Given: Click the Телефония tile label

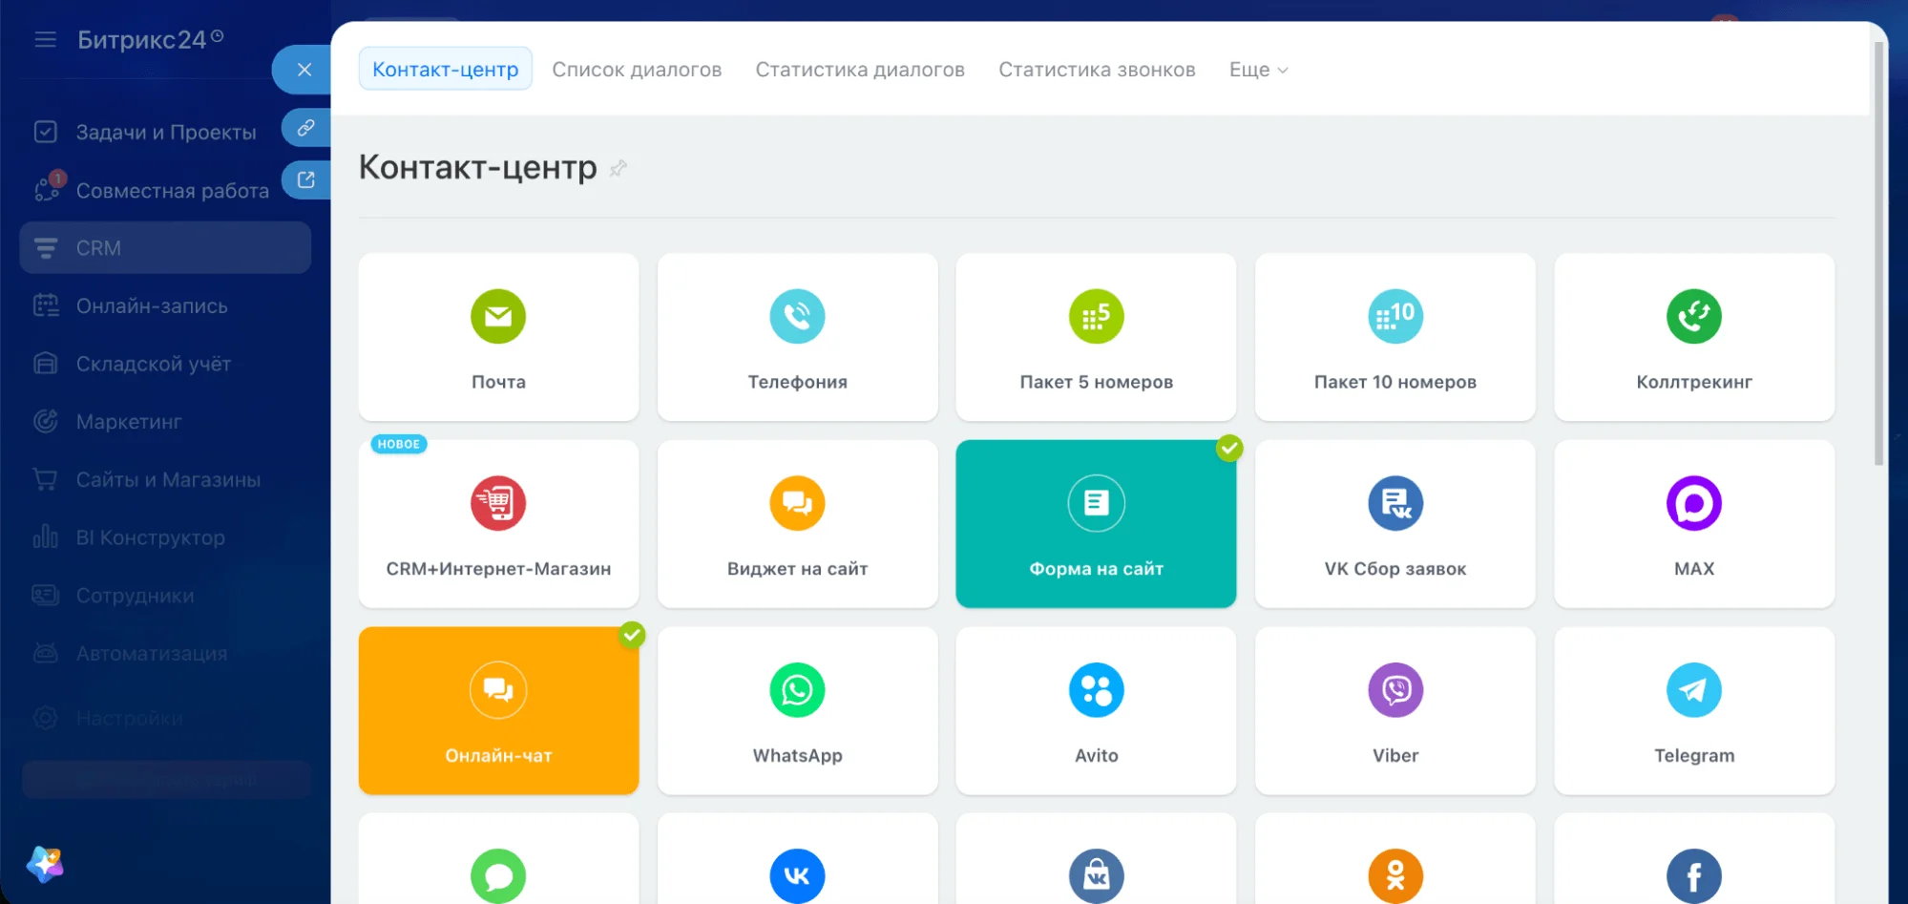Looking at the screenshot, I should coord(797,382).
